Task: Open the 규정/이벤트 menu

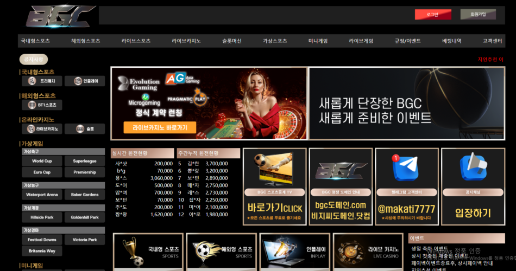Action: pyautogui.click(x=408, y=41)
